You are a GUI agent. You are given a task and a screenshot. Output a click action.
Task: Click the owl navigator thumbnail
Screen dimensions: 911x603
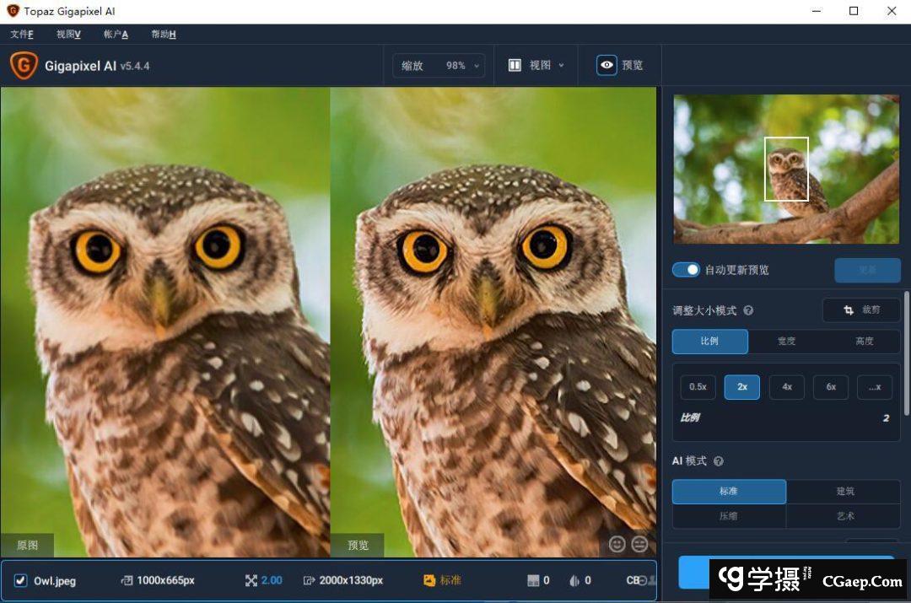(786, 169)
